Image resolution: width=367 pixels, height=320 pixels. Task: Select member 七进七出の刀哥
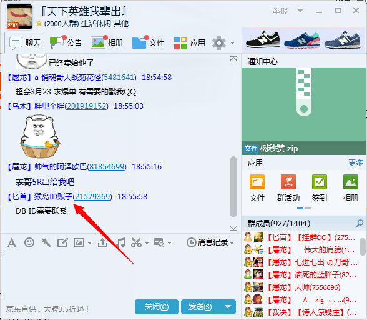tap(301, 262)
